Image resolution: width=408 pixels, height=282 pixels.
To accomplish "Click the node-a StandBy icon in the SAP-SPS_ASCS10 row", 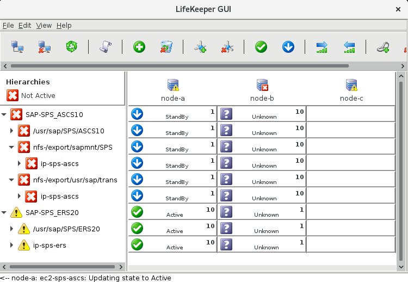I will click(137, 114).
